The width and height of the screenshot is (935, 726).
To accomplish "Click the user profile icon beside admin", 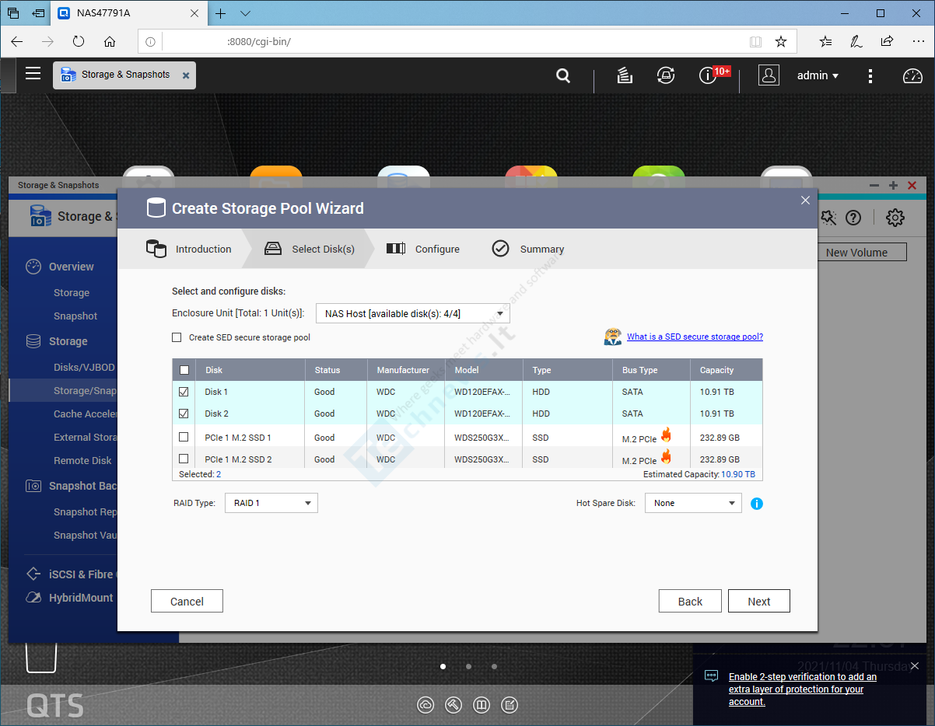I will [x=769, y=75].
